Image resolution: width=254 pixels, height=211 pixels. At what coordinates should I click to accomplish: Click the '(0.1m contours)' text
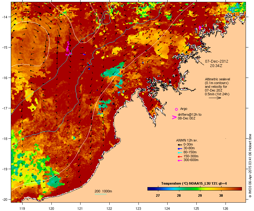click(217, 83)
